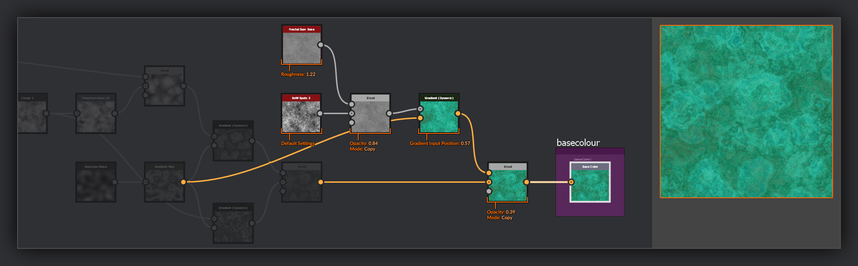Viewport: 858px width, 266px height.
Task: Click orange lower input of bright Gradient (Dynamic) node
Action: [420, 118]
